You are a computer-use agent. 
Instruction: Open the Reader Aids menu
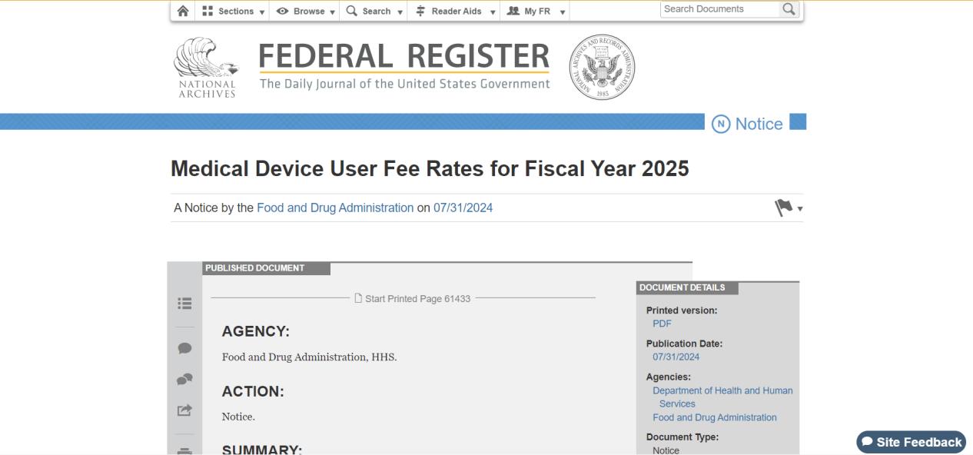pyautogui.click(x=453, y=11)
